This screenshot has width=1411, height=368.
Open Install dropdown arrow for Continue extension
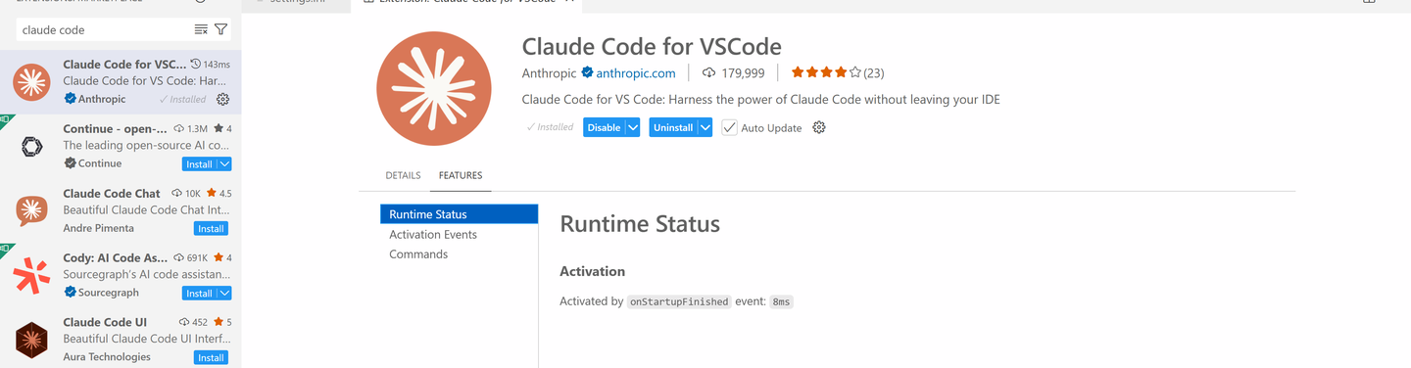point(224,163)
